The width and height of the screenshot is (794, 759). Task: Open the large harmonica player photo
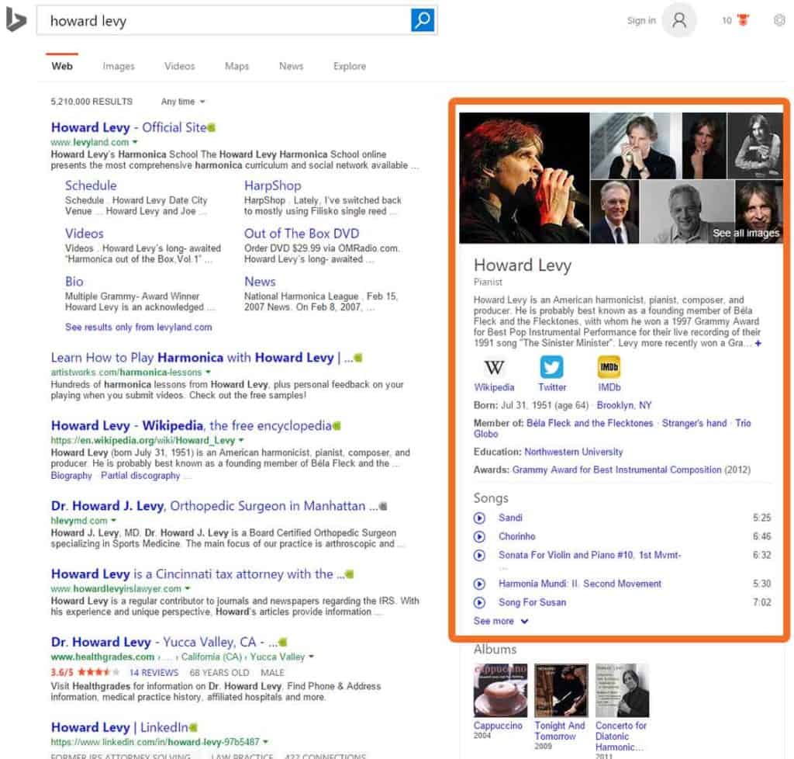click(x=524, y=178)
